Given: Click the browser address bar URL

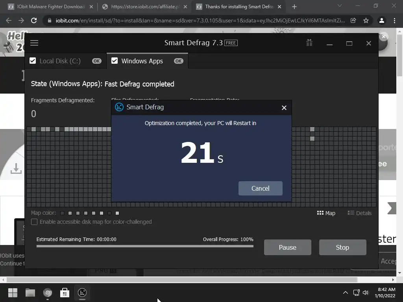Looking at the screenshot, I should (x=200, y=20).
